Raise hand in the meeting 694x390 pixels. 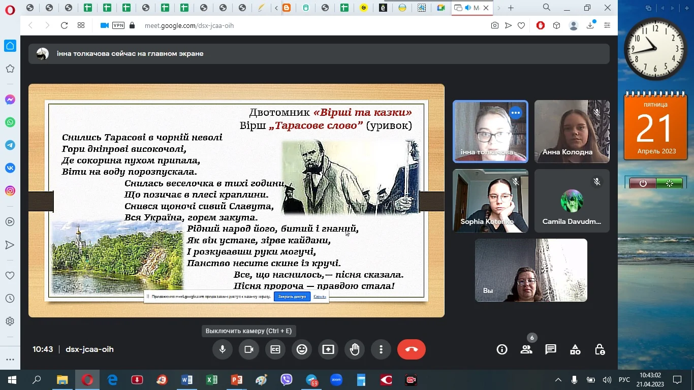pyautogui.click(x=355, y=349)
